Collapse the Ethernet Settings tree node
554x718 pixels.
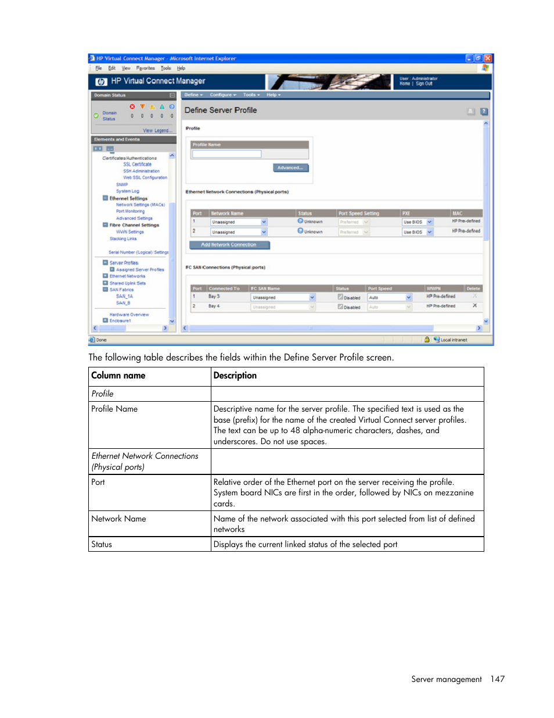pyautogui.click(x=105, y=198)
